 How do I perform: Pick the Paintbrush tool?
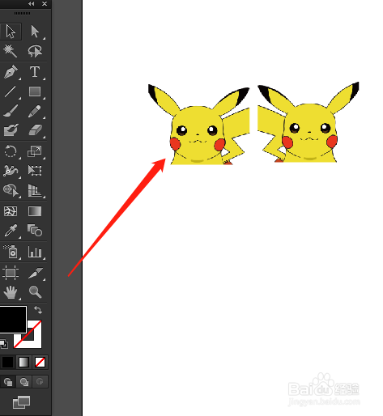[x=11, y=111]
